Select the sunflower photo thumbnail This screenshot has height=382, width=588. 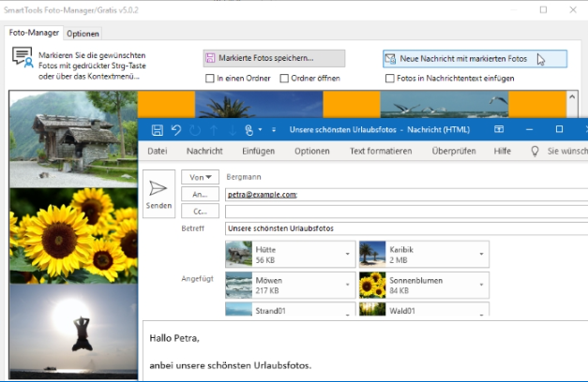pyautogui.click(x=73, y=234)
